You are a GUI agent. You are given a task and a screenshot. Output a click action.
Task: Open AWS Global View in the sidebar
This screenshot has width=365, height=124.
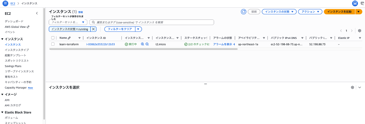coord(17,27)
